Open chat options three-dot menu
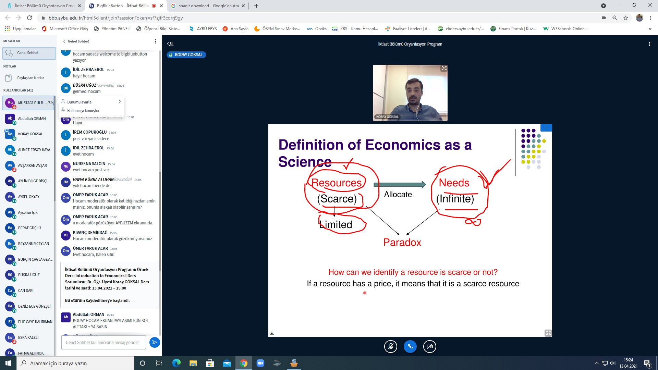 [155, 41]
